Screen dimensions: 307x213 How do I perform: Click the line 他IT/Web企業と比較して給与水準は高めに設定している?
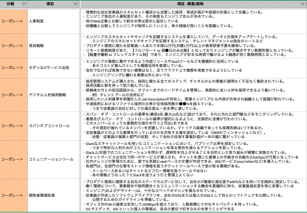(130, 21)
